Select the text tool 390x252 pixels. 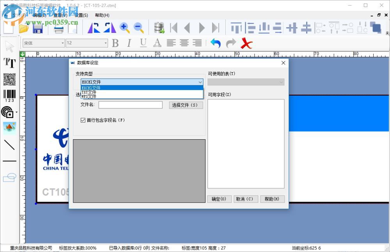pyautogui.click(x=9, y=63)
